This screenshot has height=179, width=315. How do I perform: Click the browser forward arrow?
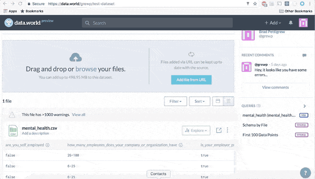(13, 4)
